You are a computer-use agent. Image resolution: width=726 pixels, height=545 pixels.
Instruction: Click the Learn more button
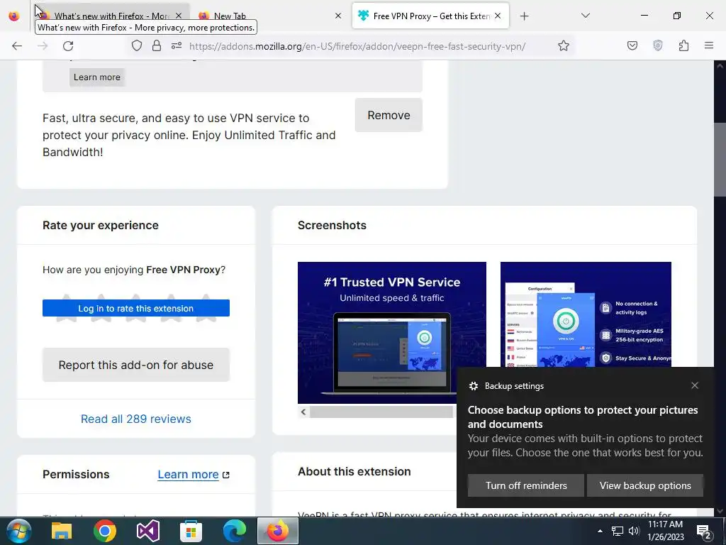96,77
